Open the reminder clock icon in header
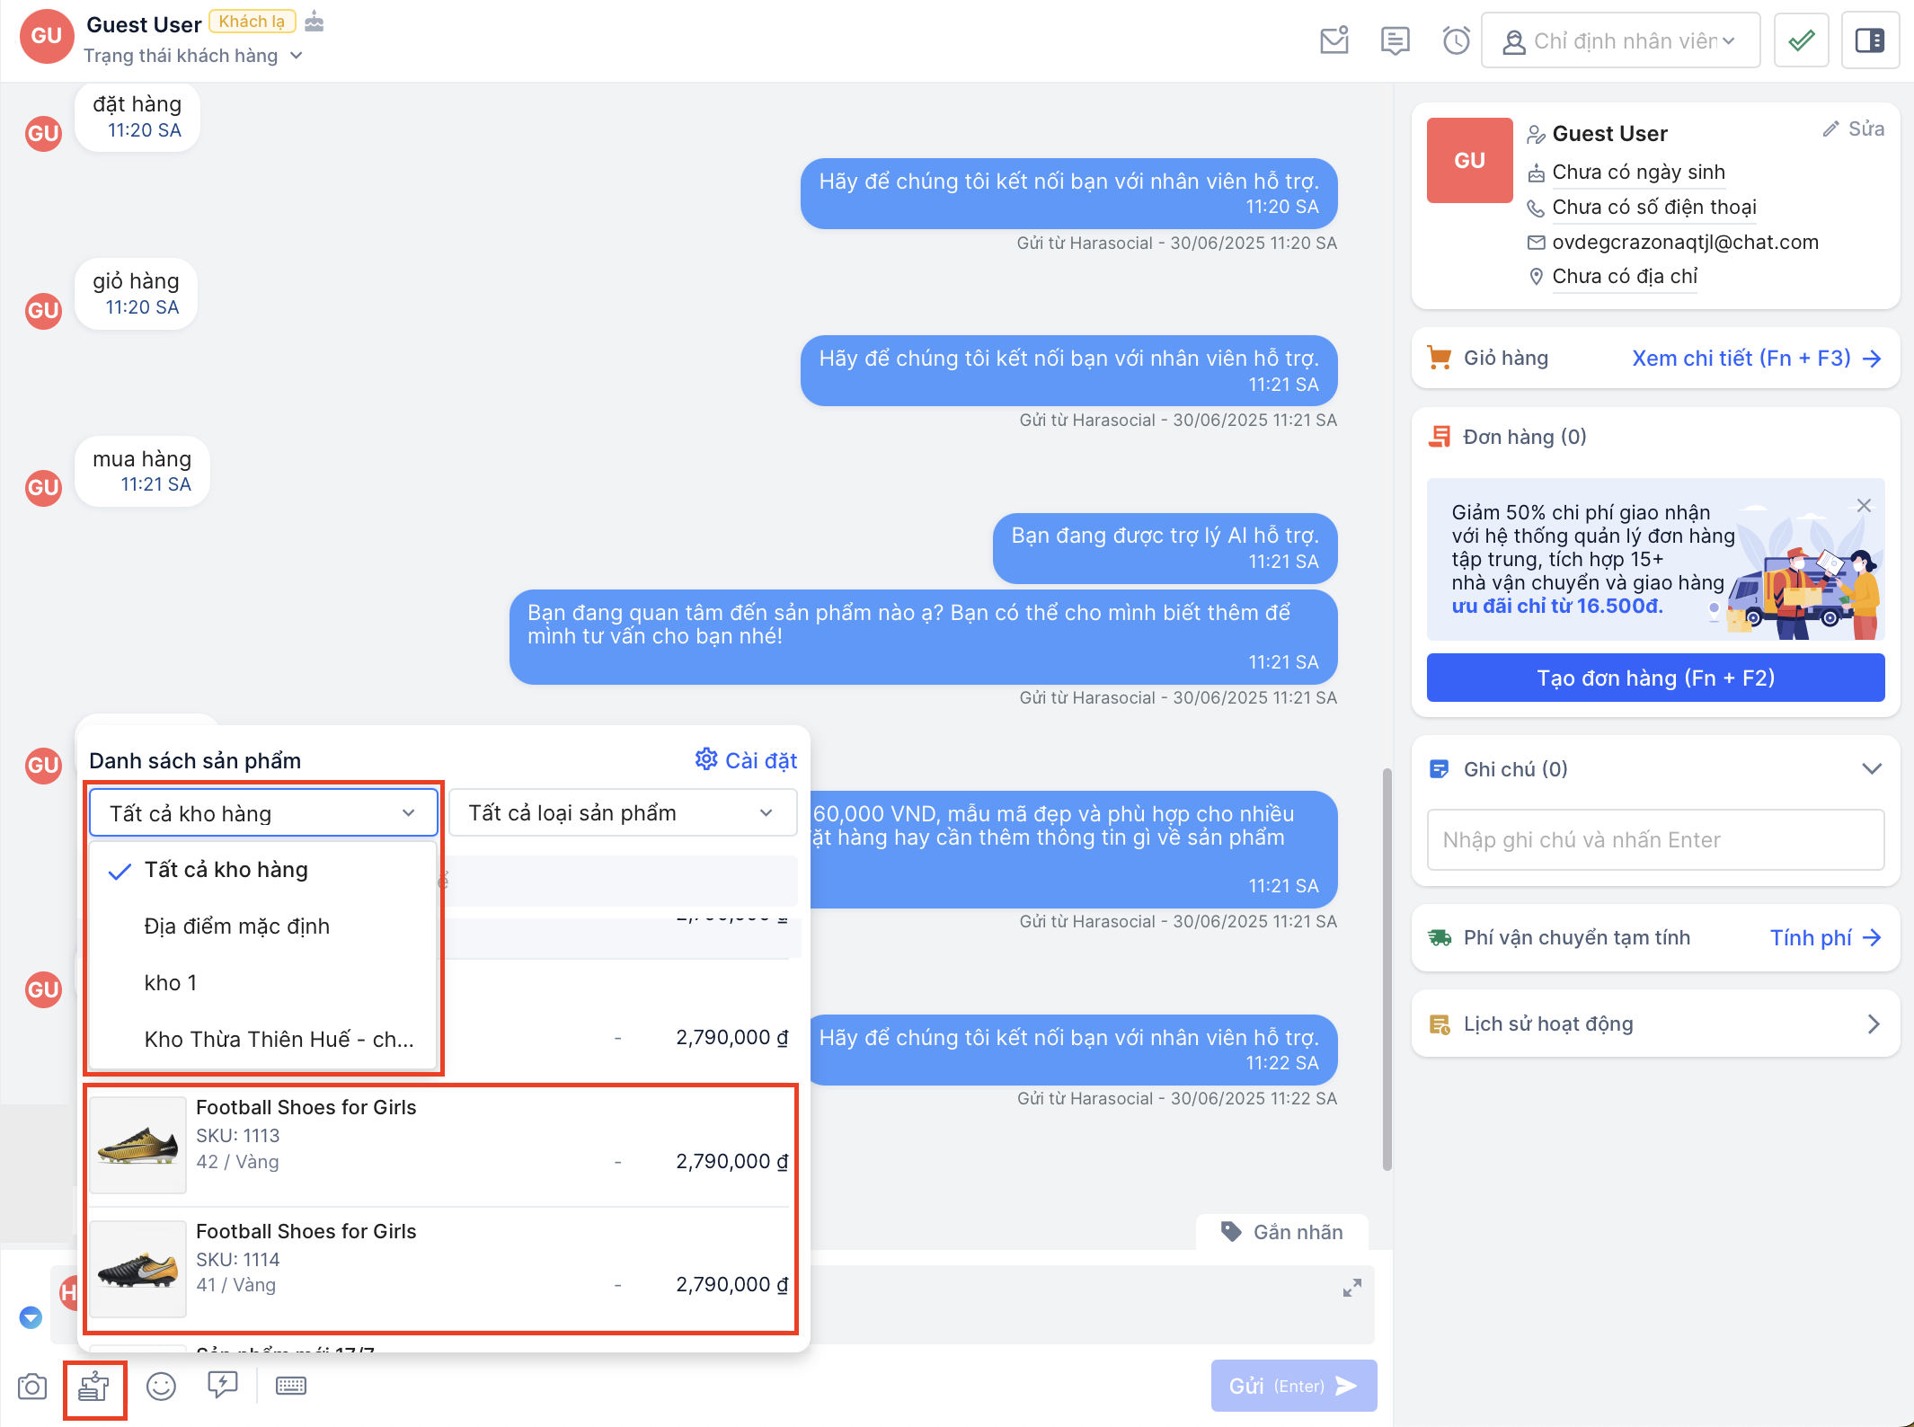The width and height of the screenshot is (1914, 1427). coord(1456,40)
